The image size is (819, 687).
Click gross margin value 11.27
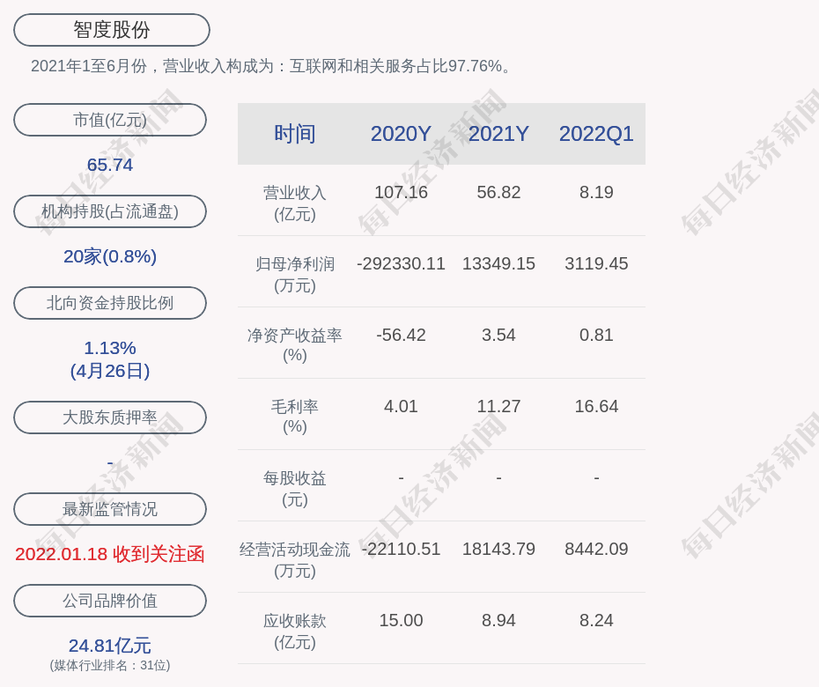pos(498,406)
